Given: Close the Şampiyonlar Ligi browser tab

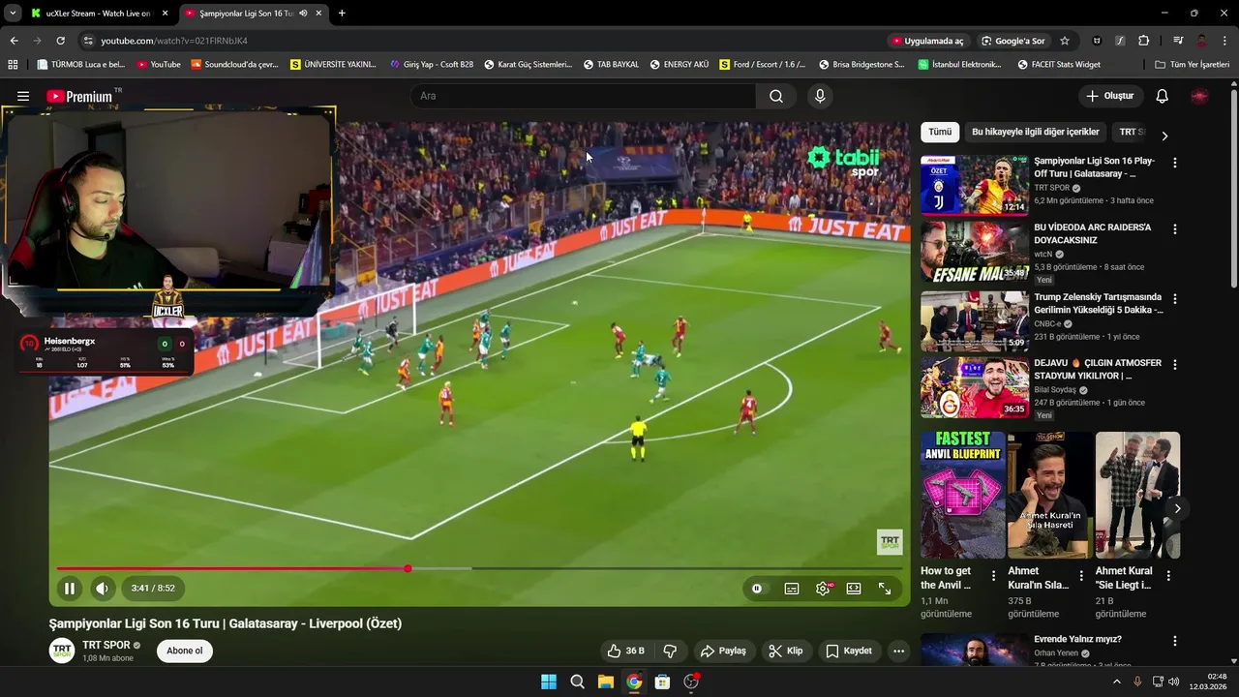Looking at the screenshot, I should (318, 14).
